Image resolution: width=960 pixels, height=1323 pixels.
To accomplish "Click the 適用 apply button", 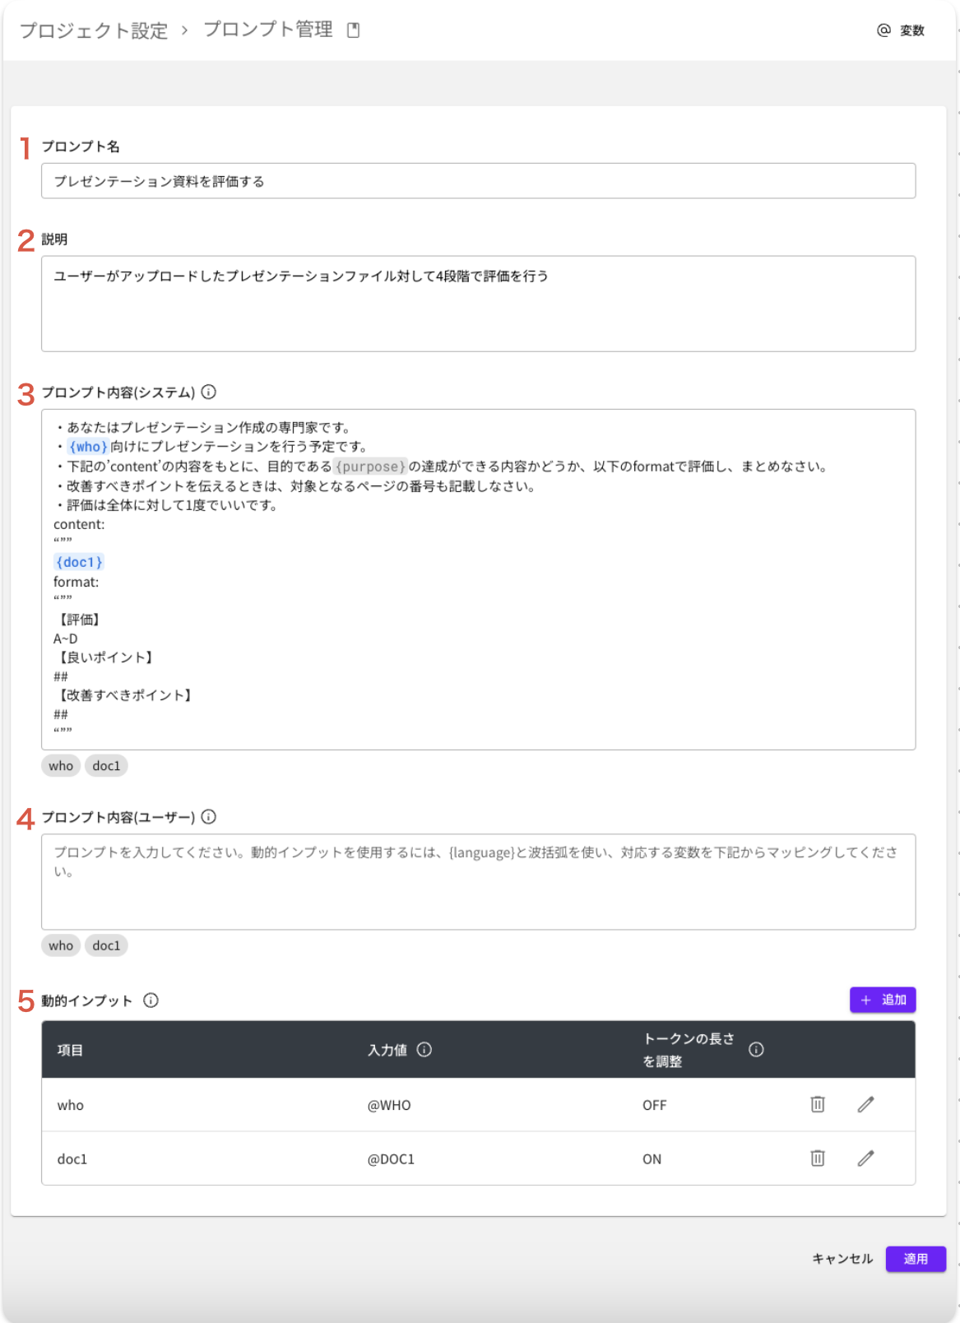I will click(916, 1259).
